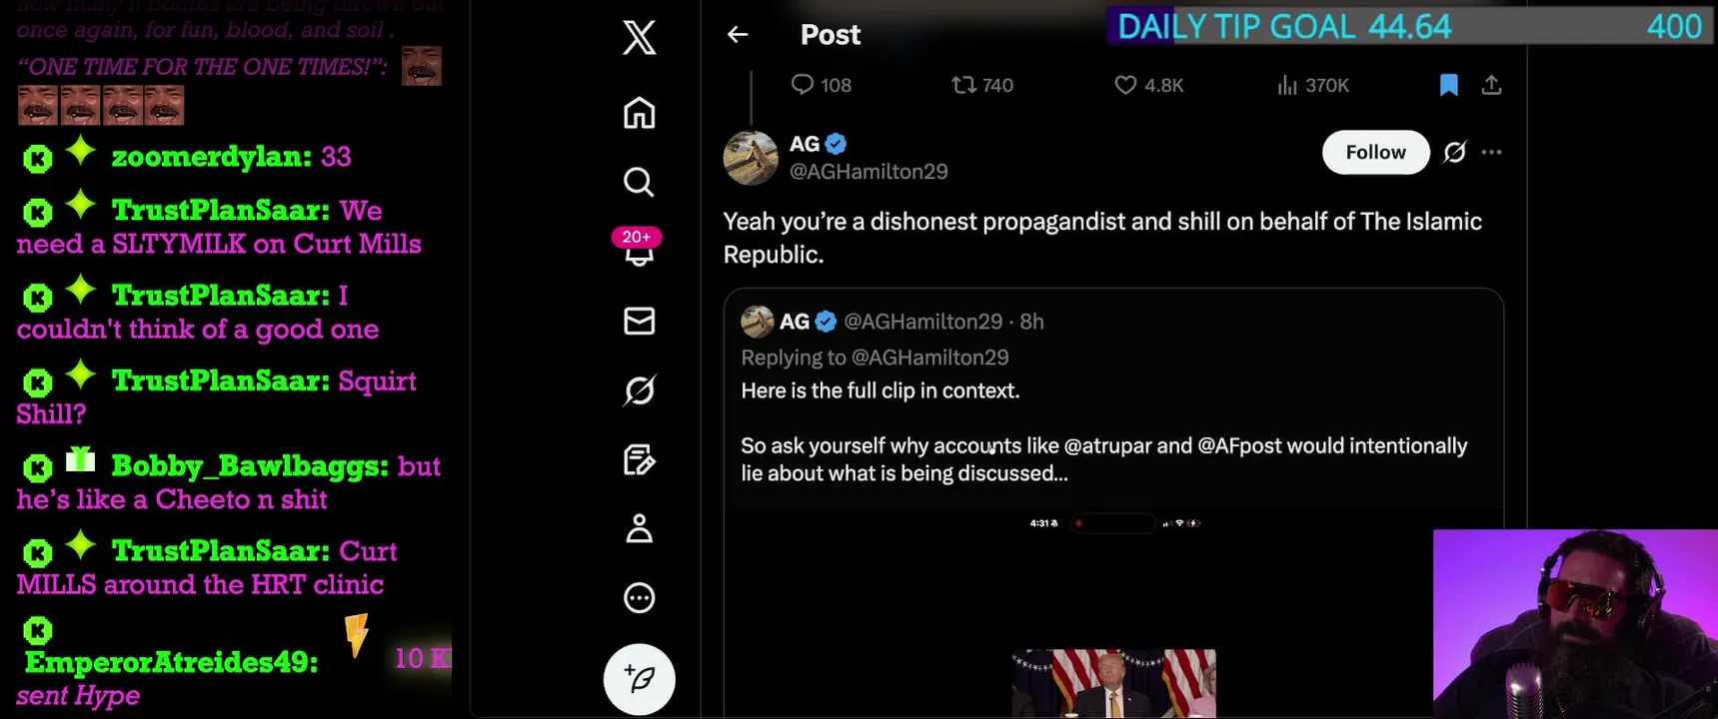Follow the AG account
Viewport: 1718px width, 719px height.
(x=1376, y=152)
